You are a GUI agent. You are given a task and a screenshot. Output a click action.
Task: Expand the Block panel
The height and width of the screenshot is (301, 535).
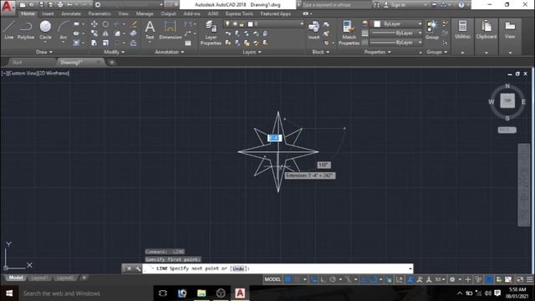[x=321, y=52]
